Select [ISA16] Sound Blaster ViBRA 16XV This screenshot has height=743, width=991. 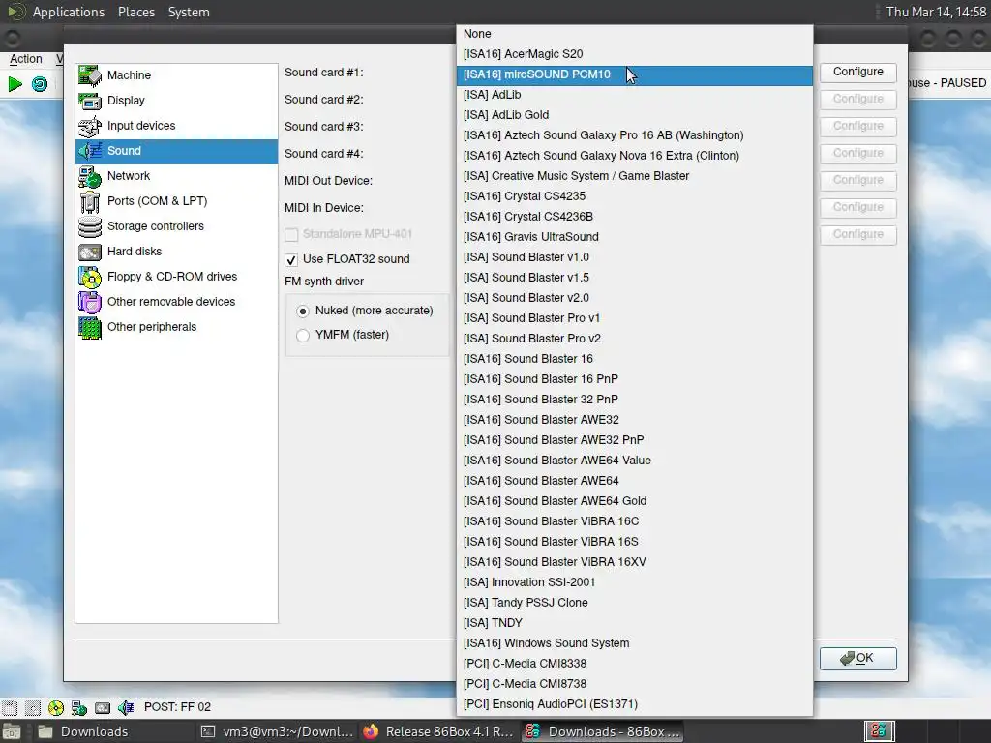(x=635, y=562)
